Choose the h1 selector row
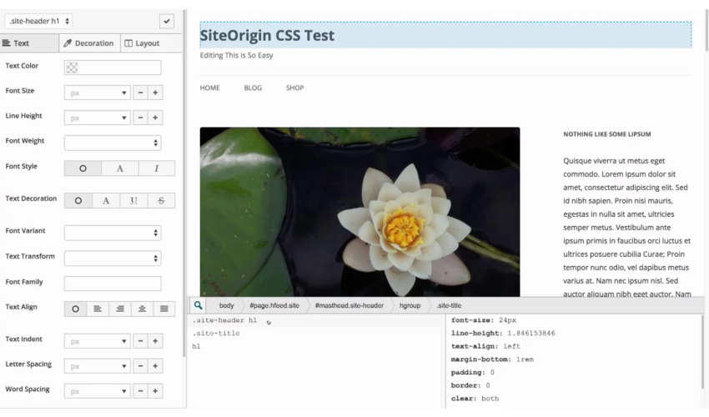This screenshot has width=709, height=417. click(314, 346)
